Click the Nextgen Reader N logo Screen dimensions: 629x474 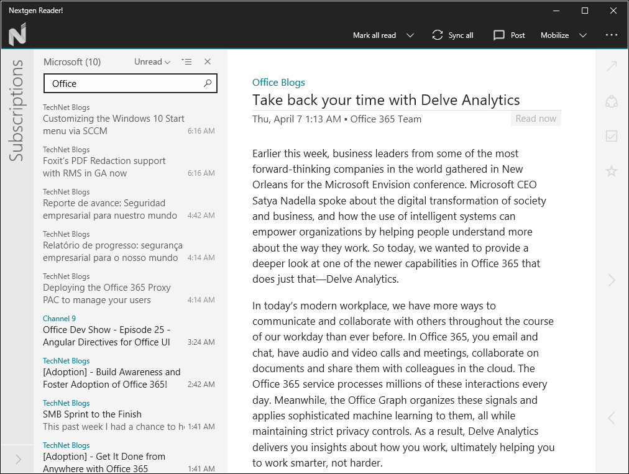point(17,34)
